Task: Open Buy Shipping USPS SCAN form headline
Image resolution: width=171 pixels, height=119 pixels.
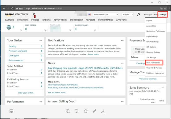Action: click(85, 68)
